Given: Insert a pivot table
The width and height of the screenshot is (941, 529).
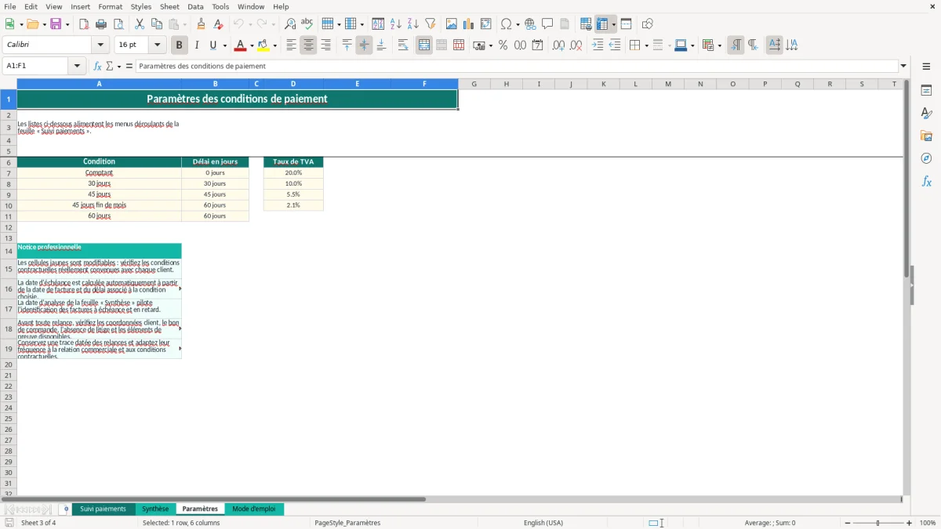Looking at the screenshot, I should coord(486,24).
